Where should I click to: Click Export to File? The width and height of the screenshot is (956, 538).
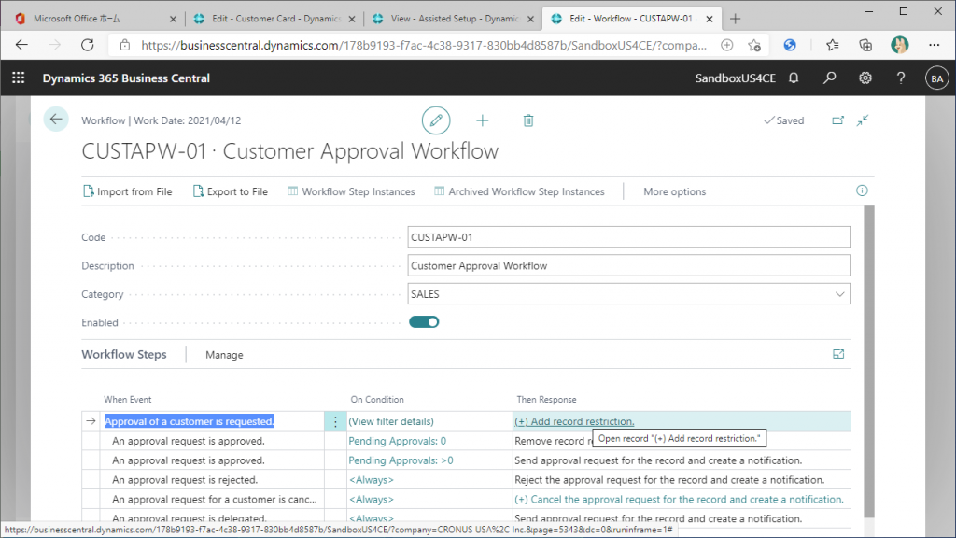coord(231,191)
